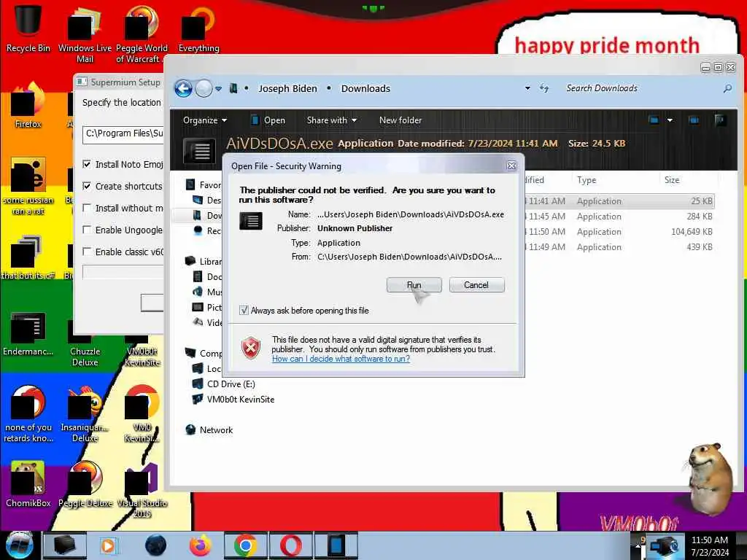The height and width of the screenshot is (560, 747).
Task: Open the ChomikBox desktop shortcut
Action: tap(28, 484)
